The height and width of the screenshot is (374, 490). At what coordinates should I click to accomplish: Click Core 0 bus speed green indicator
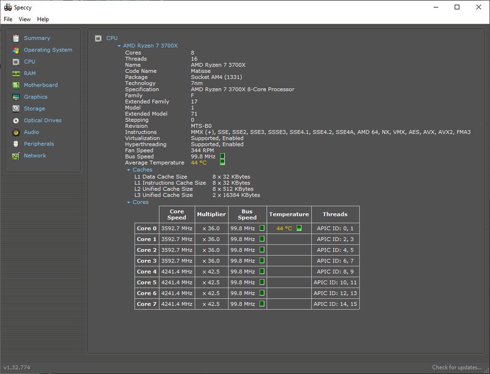(x=262, y=228)
